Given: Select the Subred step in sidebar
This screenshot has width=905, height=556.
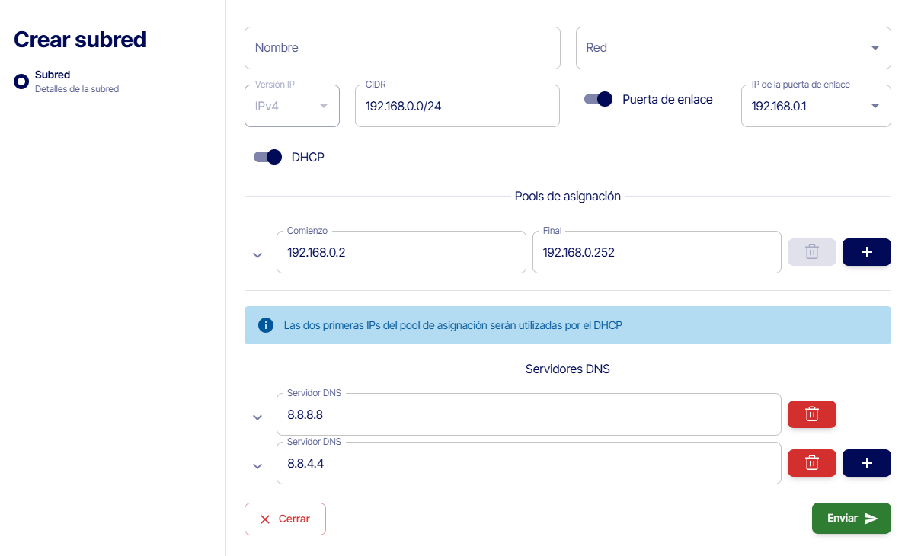Looking at the screenshot, I should [x=53, y=75].
